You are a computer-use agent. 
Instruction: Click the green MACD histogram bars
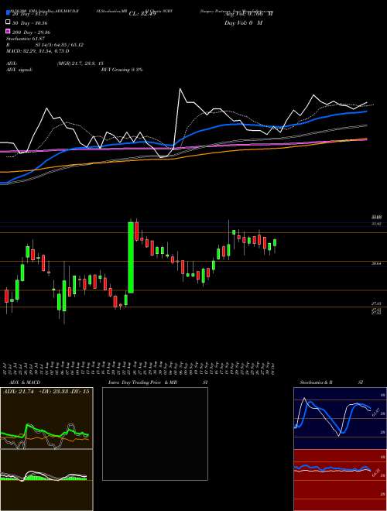[x=43, y=478]
